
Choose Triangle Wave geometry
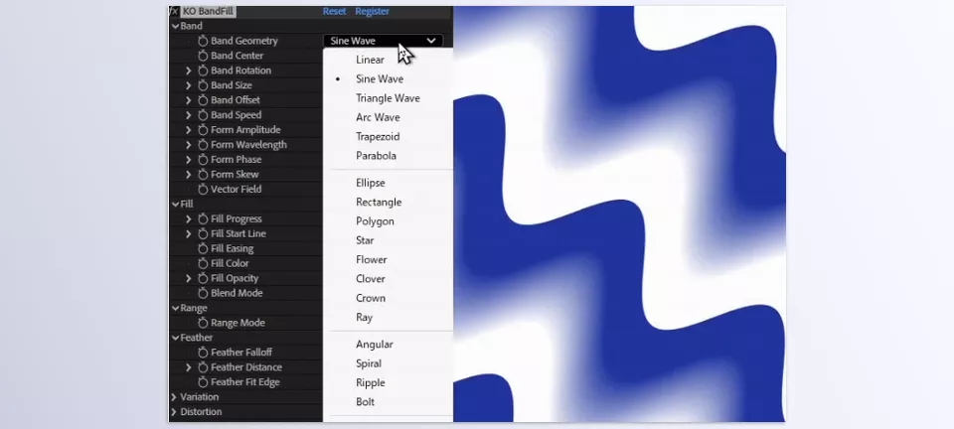[389, 98]
